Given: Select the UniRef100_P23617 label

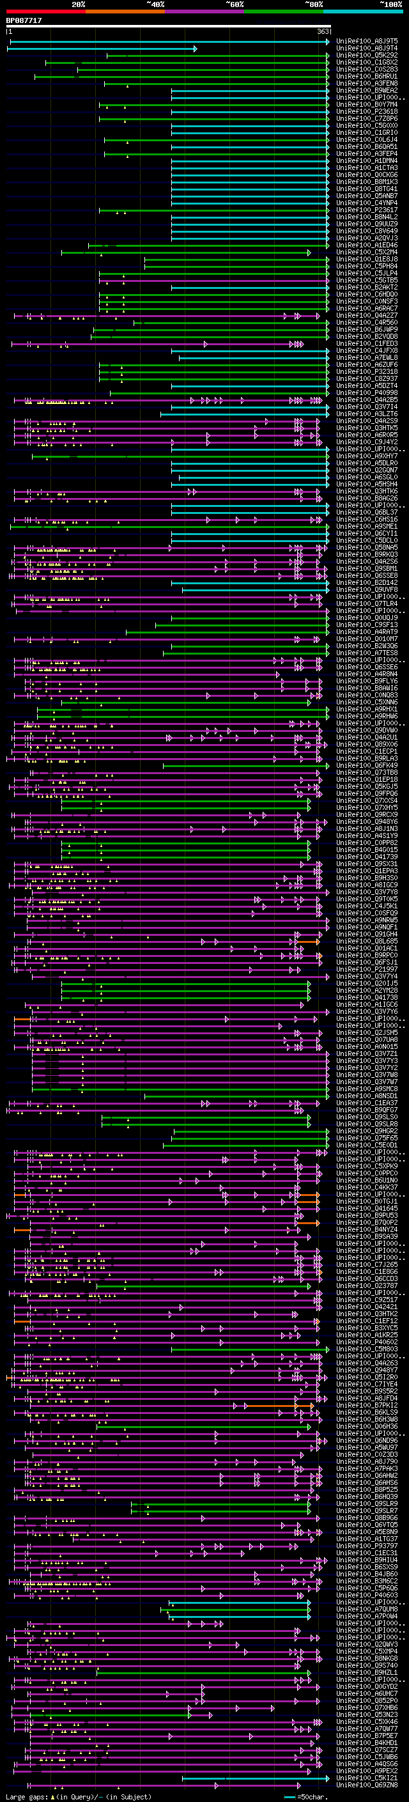Looking at the screenshot, I should pos(367,210).
